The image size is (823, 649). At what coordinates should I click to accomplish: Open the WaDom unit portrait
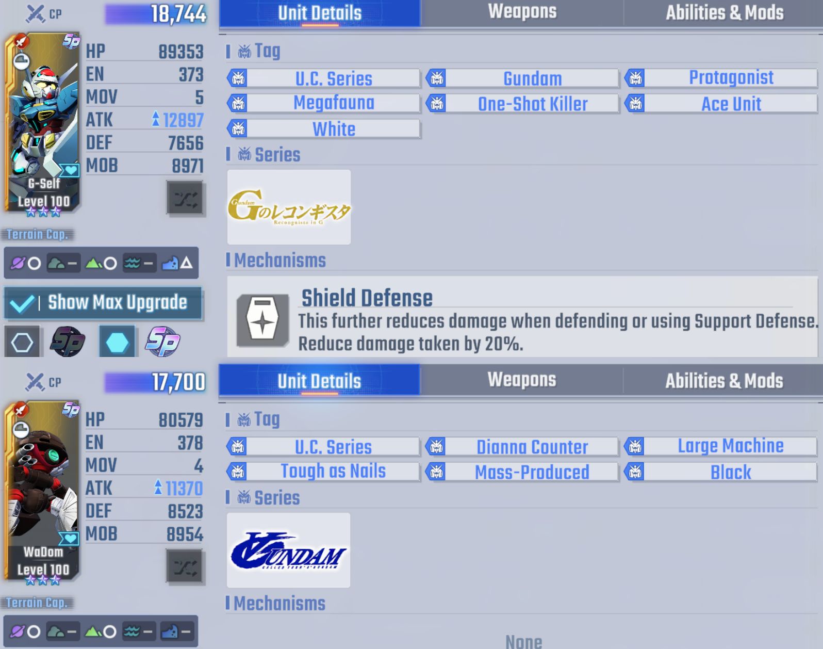(43, 491)
